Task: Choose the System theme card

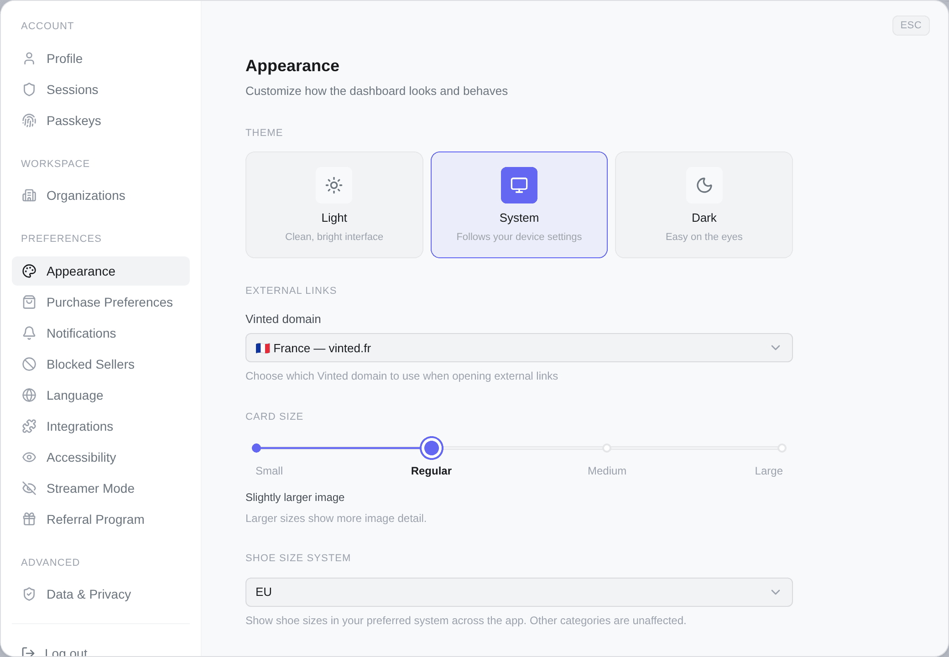Action: click(519, 205)
